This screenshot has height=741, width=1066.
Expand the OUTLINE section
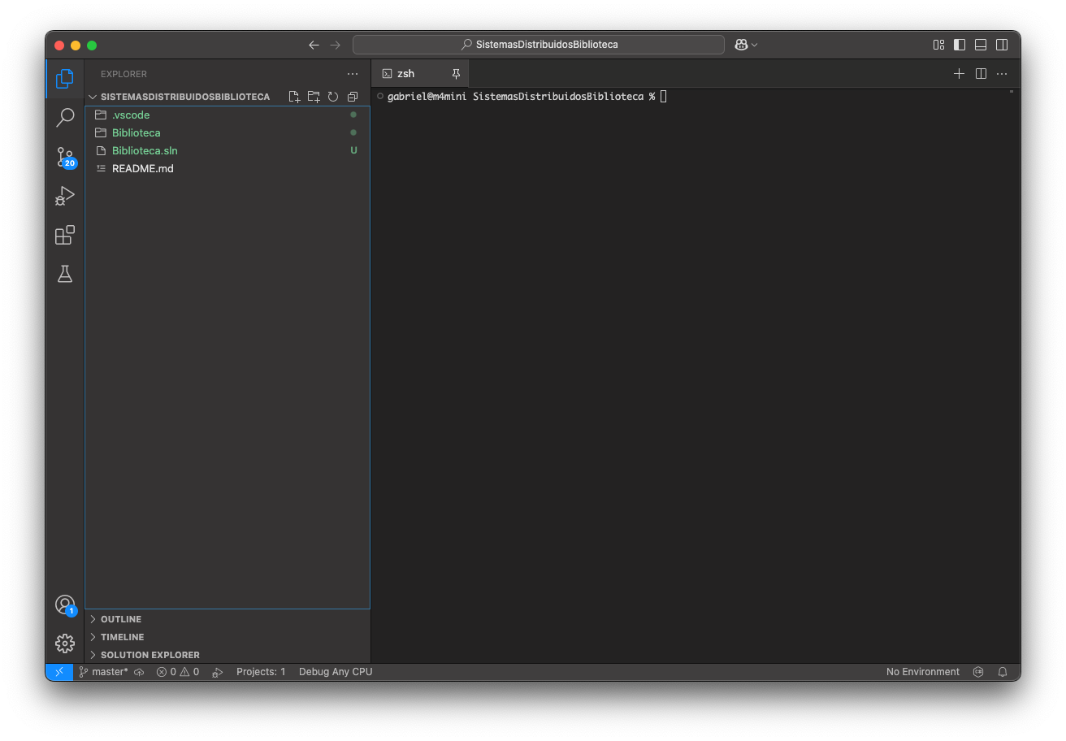point(121,619)
